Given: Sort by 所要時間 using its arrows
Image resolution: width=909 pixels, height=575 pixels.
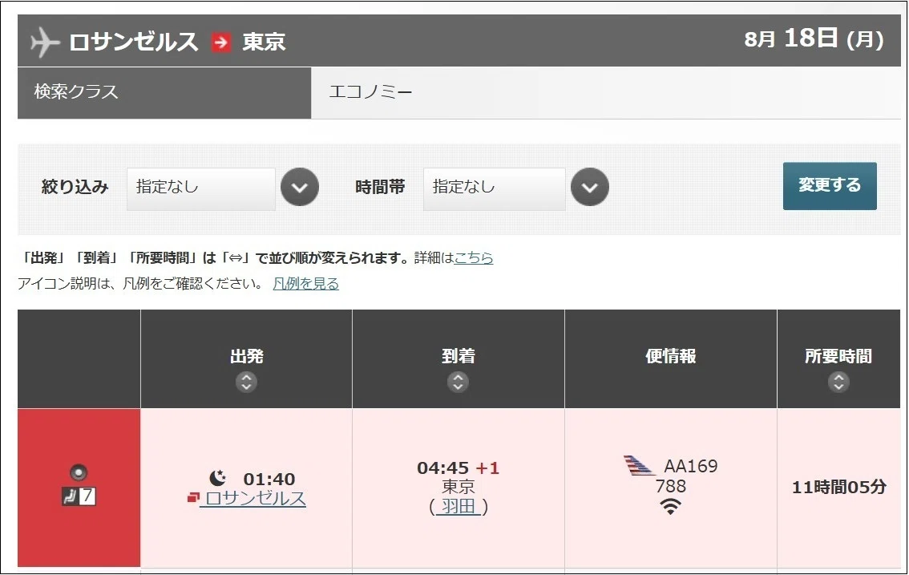Looking at the screenshot, I should [x=838, y=382].
